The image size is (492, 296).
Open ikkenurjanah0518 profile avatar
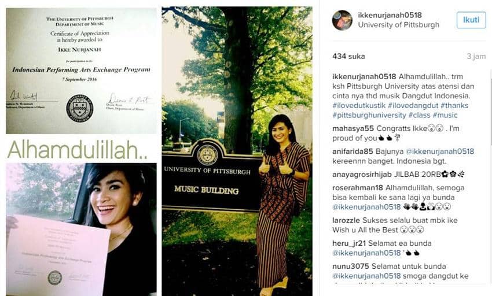coord(342,20)
